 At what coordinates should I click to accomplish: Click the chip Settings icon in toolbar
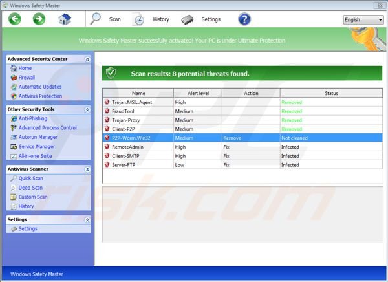pyautogui.click(x=188, y=20)
